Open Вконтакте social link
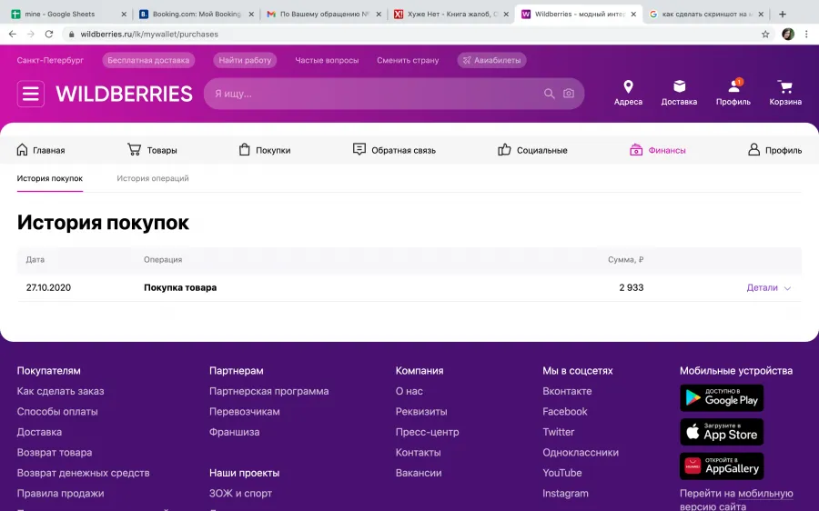Screen dimensions: 819x511 (x=567, y=391)
